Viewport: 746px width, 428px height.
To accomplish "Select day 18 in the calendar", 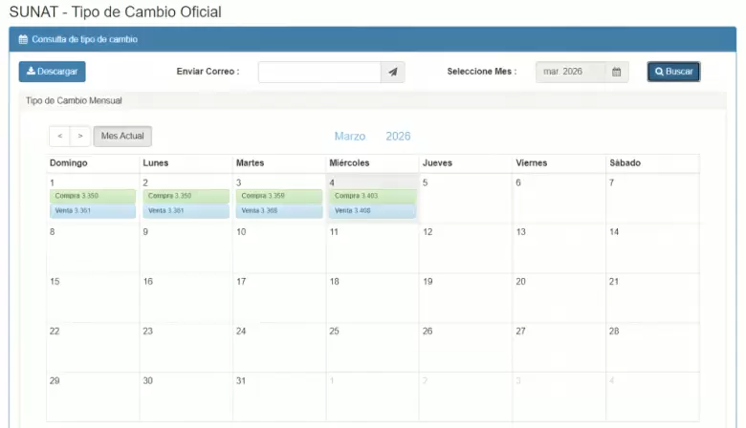I will tap(372, 296).
